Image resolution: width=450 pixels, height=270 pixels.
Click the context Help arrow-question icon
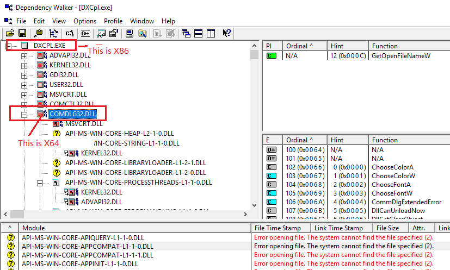(227, 34)
